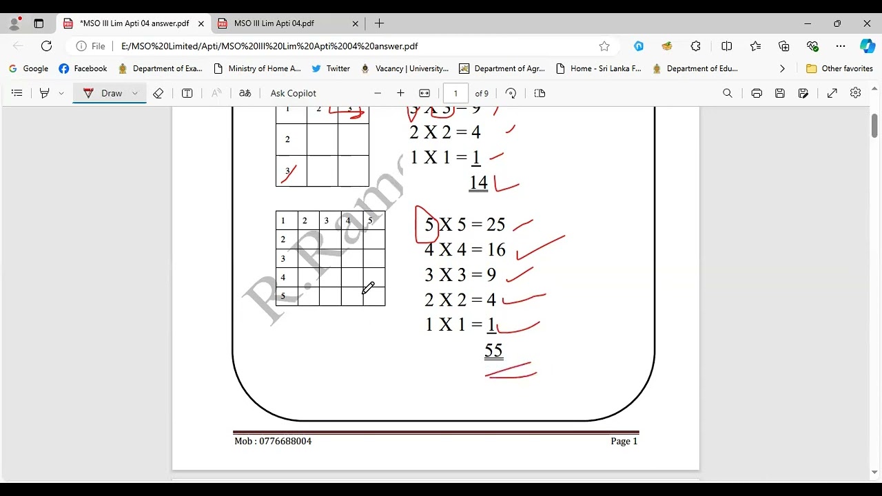The image size is (882, 496).
Task: Click the vertical scrollbar thumb
Action: coord(874,125)
